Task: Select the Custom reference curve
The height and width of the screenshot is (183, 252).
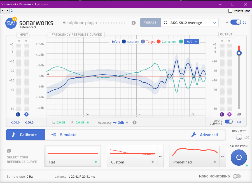Action: pos(132,156)
